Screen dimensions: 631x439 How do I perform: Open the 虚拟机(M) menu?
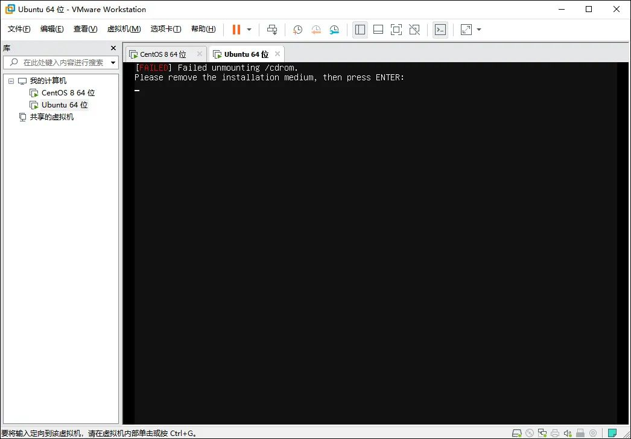point(124,29)
